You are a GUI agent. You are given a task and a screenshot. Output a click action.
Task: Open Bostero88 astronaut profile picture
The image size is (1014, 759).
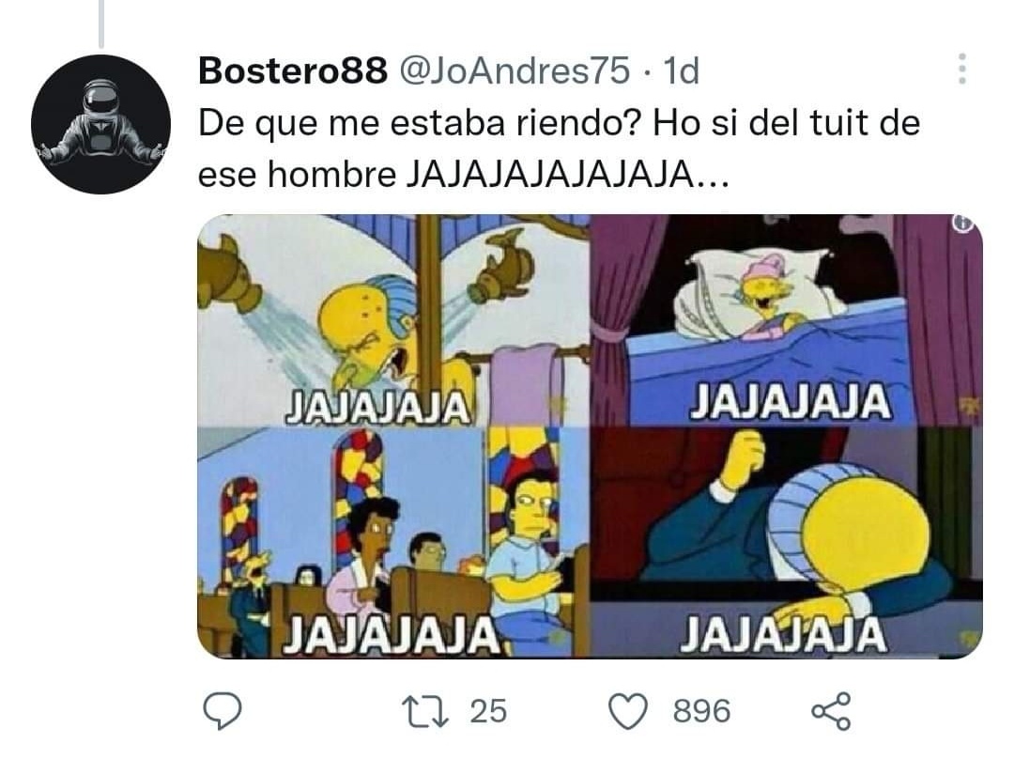pyautogui.click(x=100, y=124)
